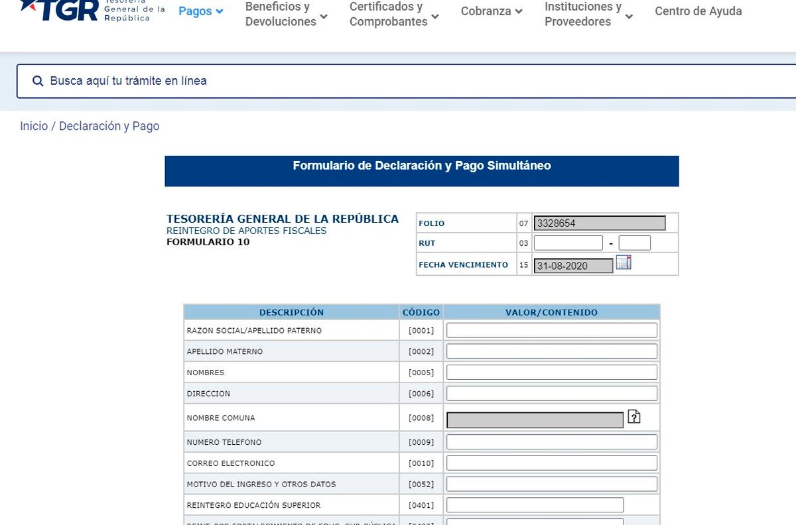Click the Nombres input field
Image resolution: width=796 pixels, height=525 pixels.
pyautogui.click(x=552, y=373)
